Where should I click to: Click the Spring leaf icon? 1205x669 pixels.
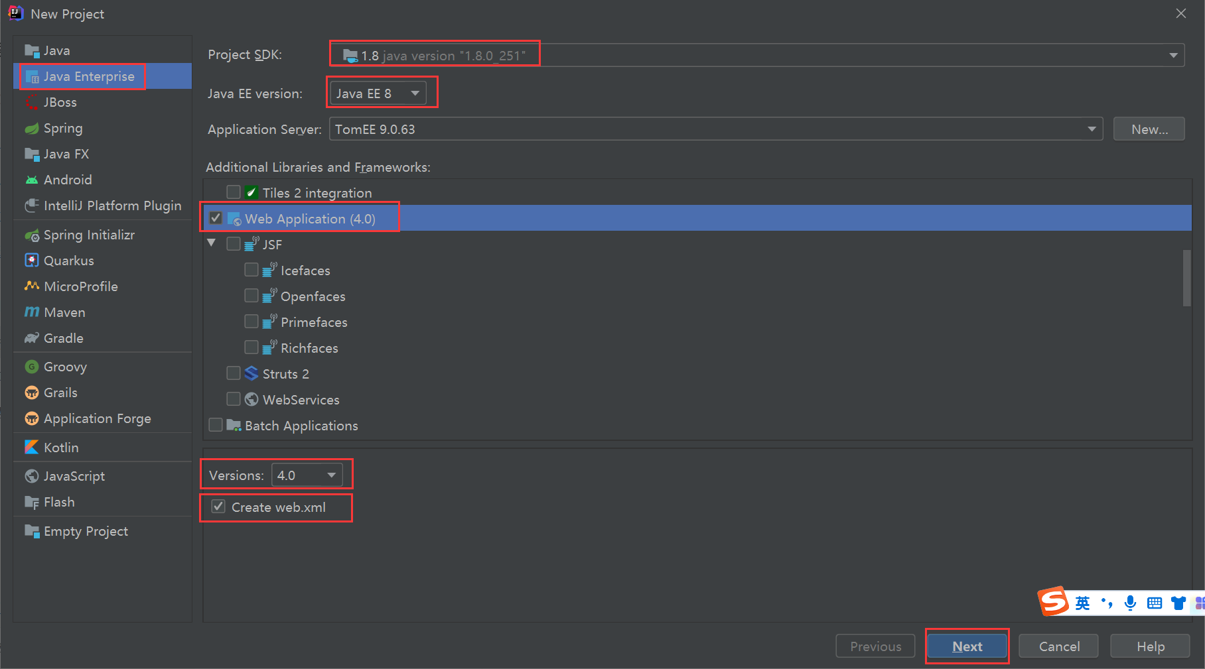[32, 129]
